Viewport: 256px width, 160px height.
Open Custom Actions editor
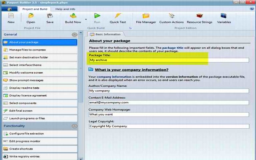click(x=171, y=18)
